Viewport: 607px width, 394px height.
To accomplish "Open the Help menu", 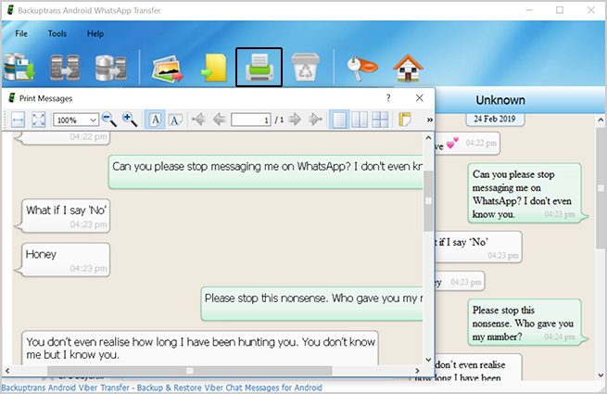I will pyautogui.click(x=95, y=33).
